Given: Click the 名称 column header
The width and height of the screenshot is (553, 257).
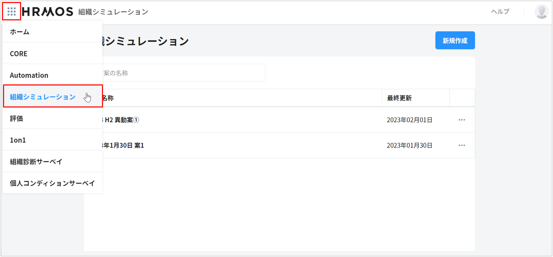Looking at the screenshot, I should 108,98.
